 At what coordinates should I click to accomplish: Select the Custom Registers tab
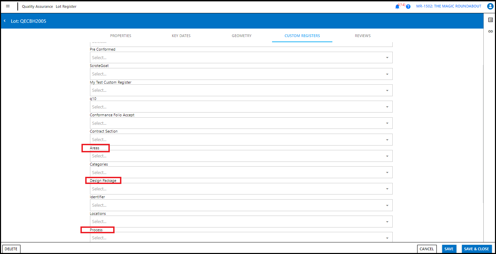click(x=302, y=36)
